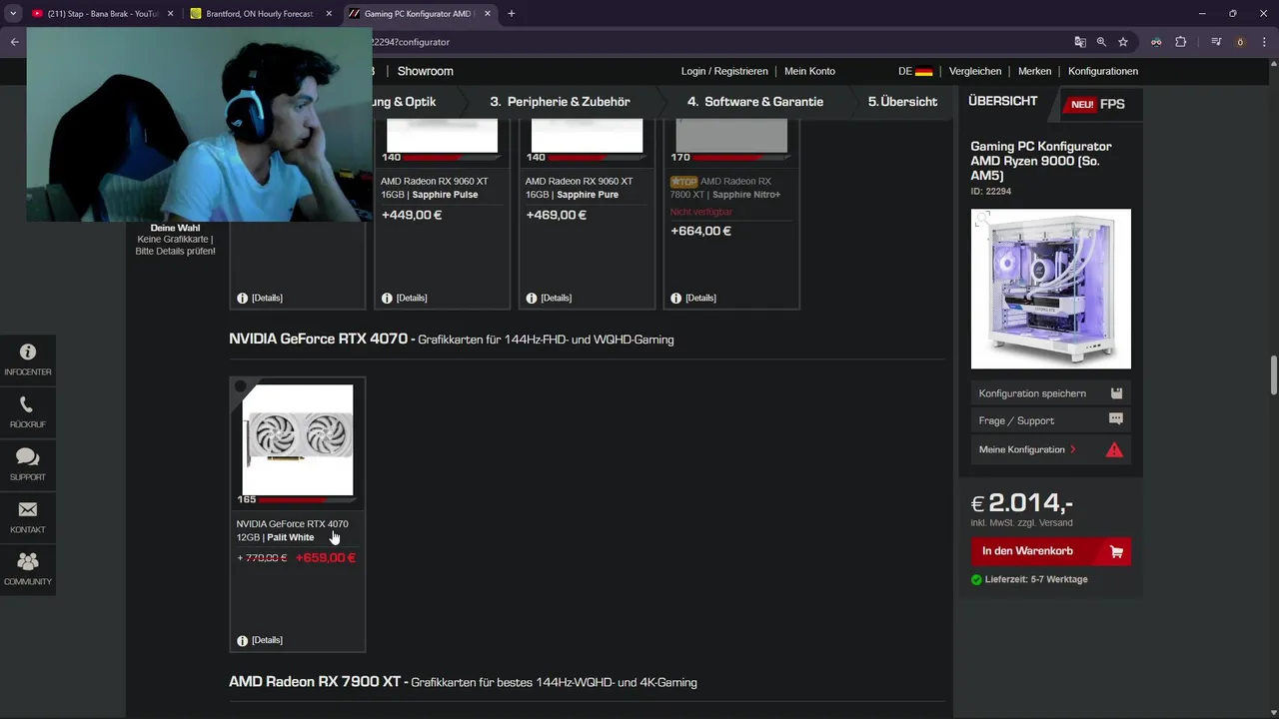Click the white gaming PC case preview image
1279x719 pixels.
click(x=1051, y=289)
